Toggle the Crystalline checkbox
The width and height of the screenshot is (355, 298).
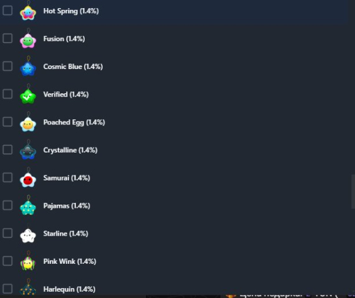[7, 149]
